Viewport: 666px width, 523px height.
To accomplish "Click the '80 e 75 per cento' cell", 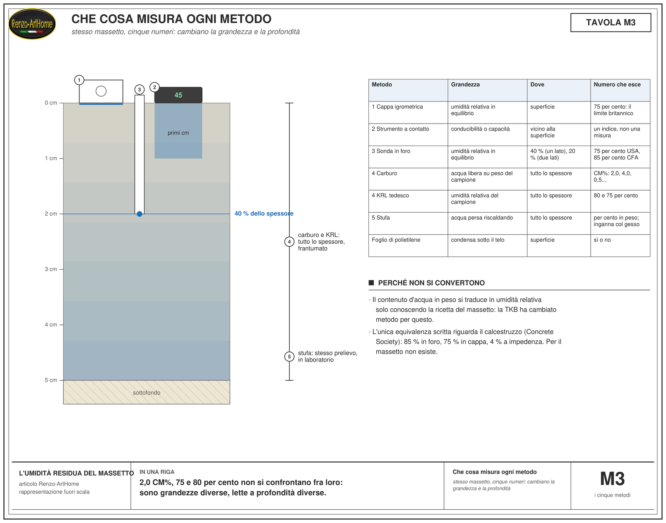I will (x=620, y=201).
